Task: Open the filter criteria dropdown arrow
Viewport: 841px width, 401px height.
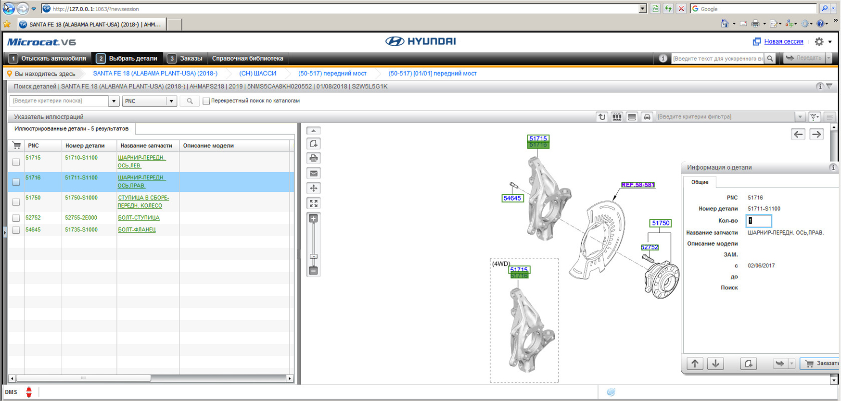Action: [x=800, y=117]
